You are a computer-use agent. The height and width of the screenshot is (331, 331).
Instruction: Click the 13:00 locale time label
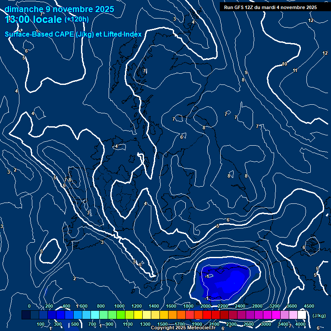pyautogui.click(x=33, y=19)
